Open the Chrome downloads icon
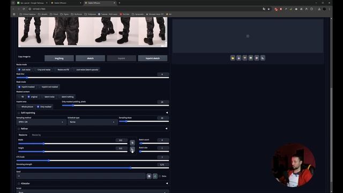 click(319, 9)
